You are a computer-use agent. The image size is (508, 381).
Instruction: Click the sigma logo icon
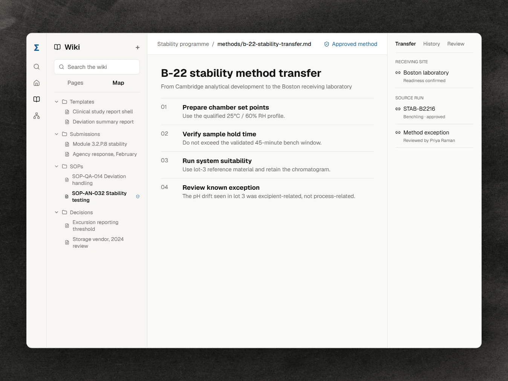click(x=37, y=47)
